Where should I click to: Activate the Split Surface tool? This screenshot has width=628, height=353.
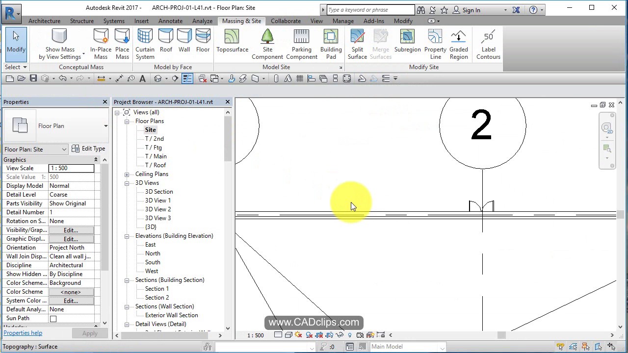click(357, 45)
